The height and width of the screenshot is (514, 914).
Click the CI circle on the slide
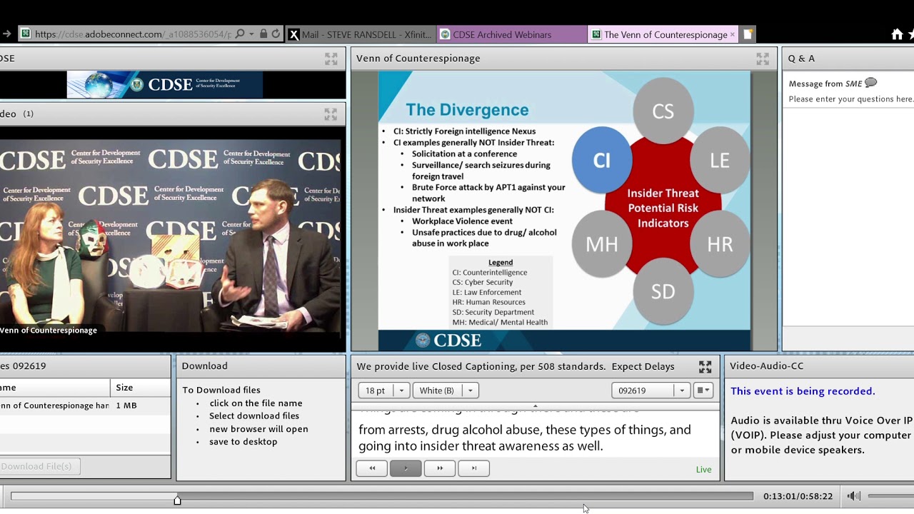[x=602, y=160]
